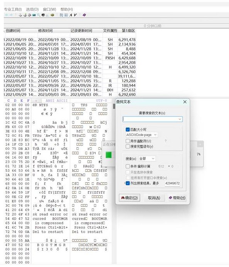
Task: Sort by 文件属性 column header
Action: (110, 31)
